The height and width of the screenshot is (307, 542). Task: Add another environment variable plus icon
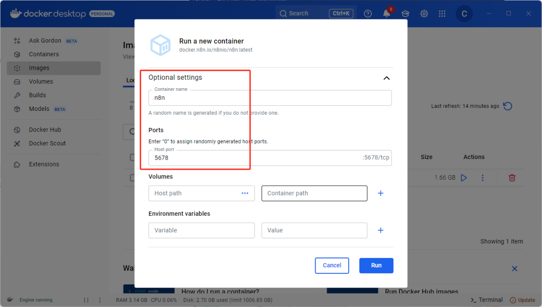pyautogui.click(x=380, y=230)
